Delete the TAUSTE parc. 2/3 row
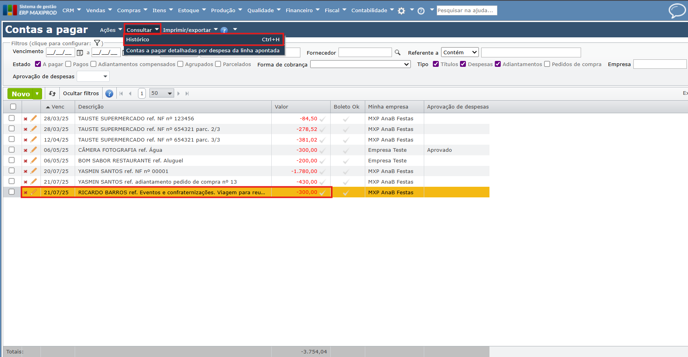688x357 pixels. point(26,129)
